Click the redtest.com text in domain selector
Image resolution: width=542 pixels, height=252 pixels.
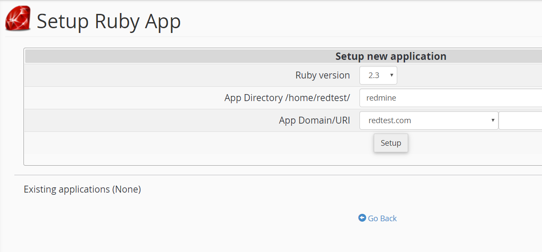tap(389, 121)
